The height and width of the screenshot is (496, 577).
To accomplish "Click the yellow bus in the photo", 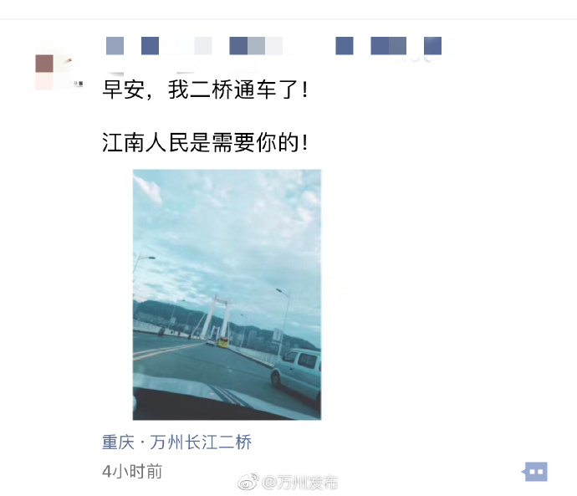I will point(223,342).
